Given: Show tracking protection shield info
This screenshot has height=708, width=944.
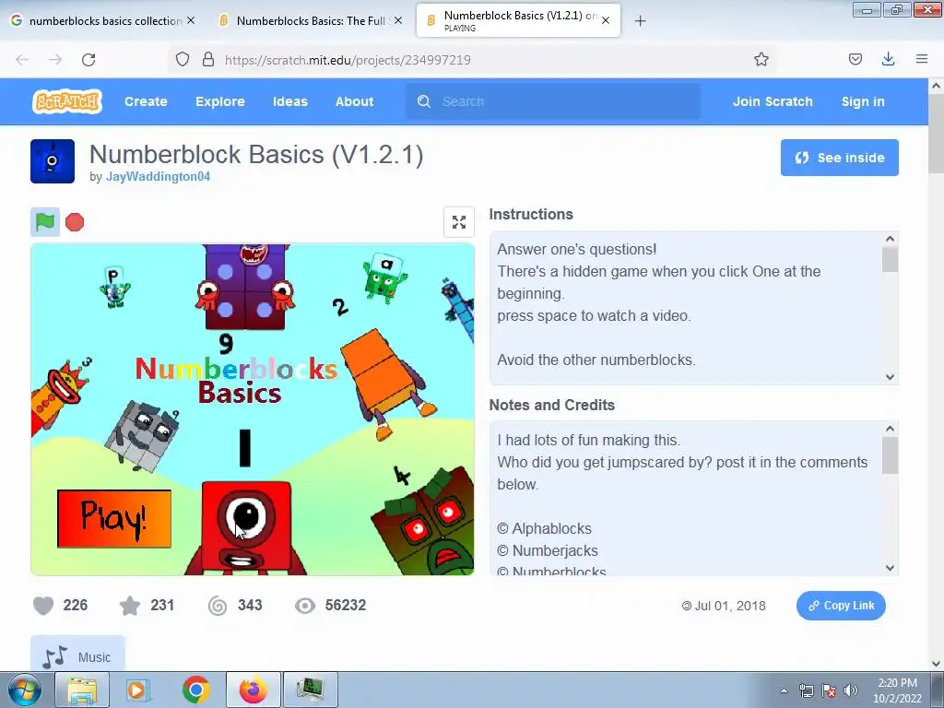Looking at the screenshot, I should (x=183, y=59).
